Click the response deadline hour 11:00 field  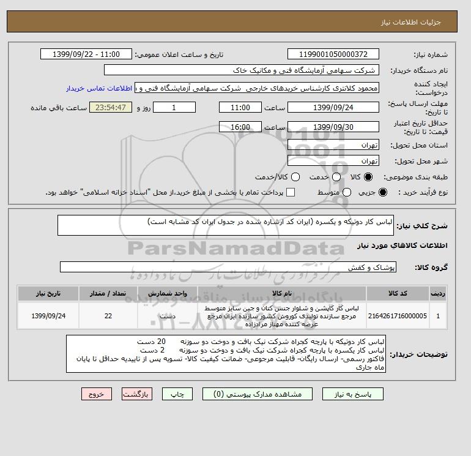click(240, 107)
